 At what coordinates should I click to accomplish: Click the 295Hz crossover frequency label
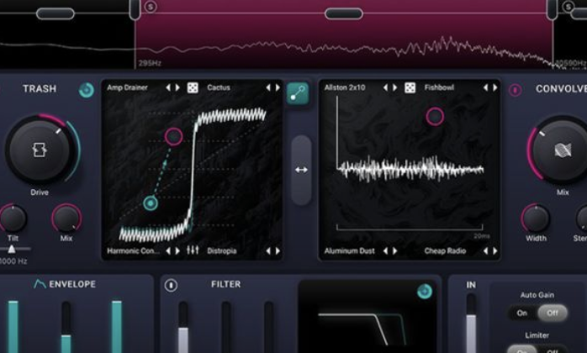coord(150,63)
